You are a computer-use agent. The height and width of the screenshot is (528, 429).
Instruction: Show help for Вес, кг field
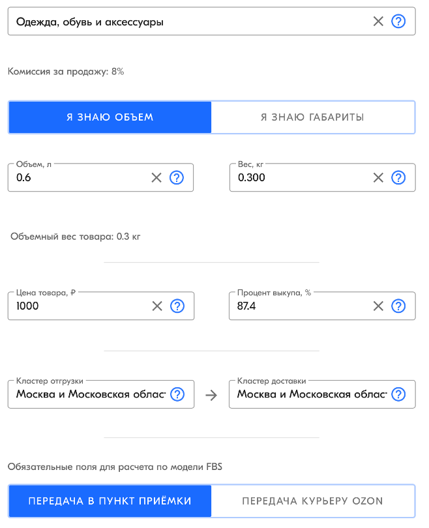(x=398, y=177)
